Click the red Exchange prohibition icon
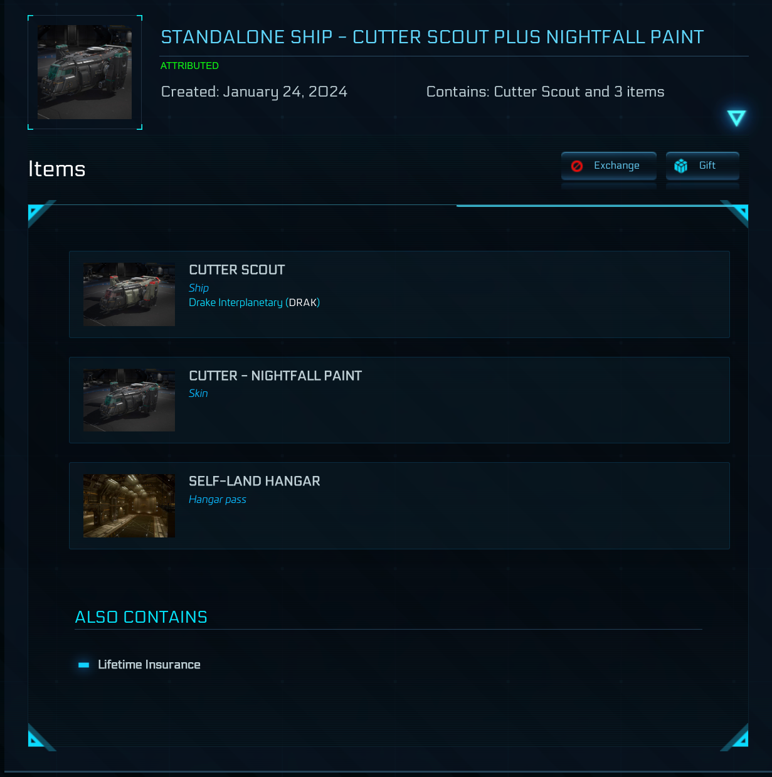 click(x=576, y=165)
